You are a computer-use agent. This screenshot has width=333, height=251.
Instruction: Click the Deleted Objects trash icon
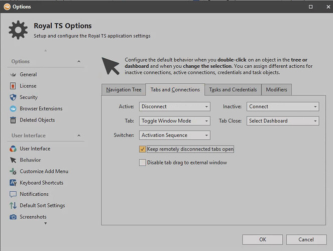pos(14,120)
